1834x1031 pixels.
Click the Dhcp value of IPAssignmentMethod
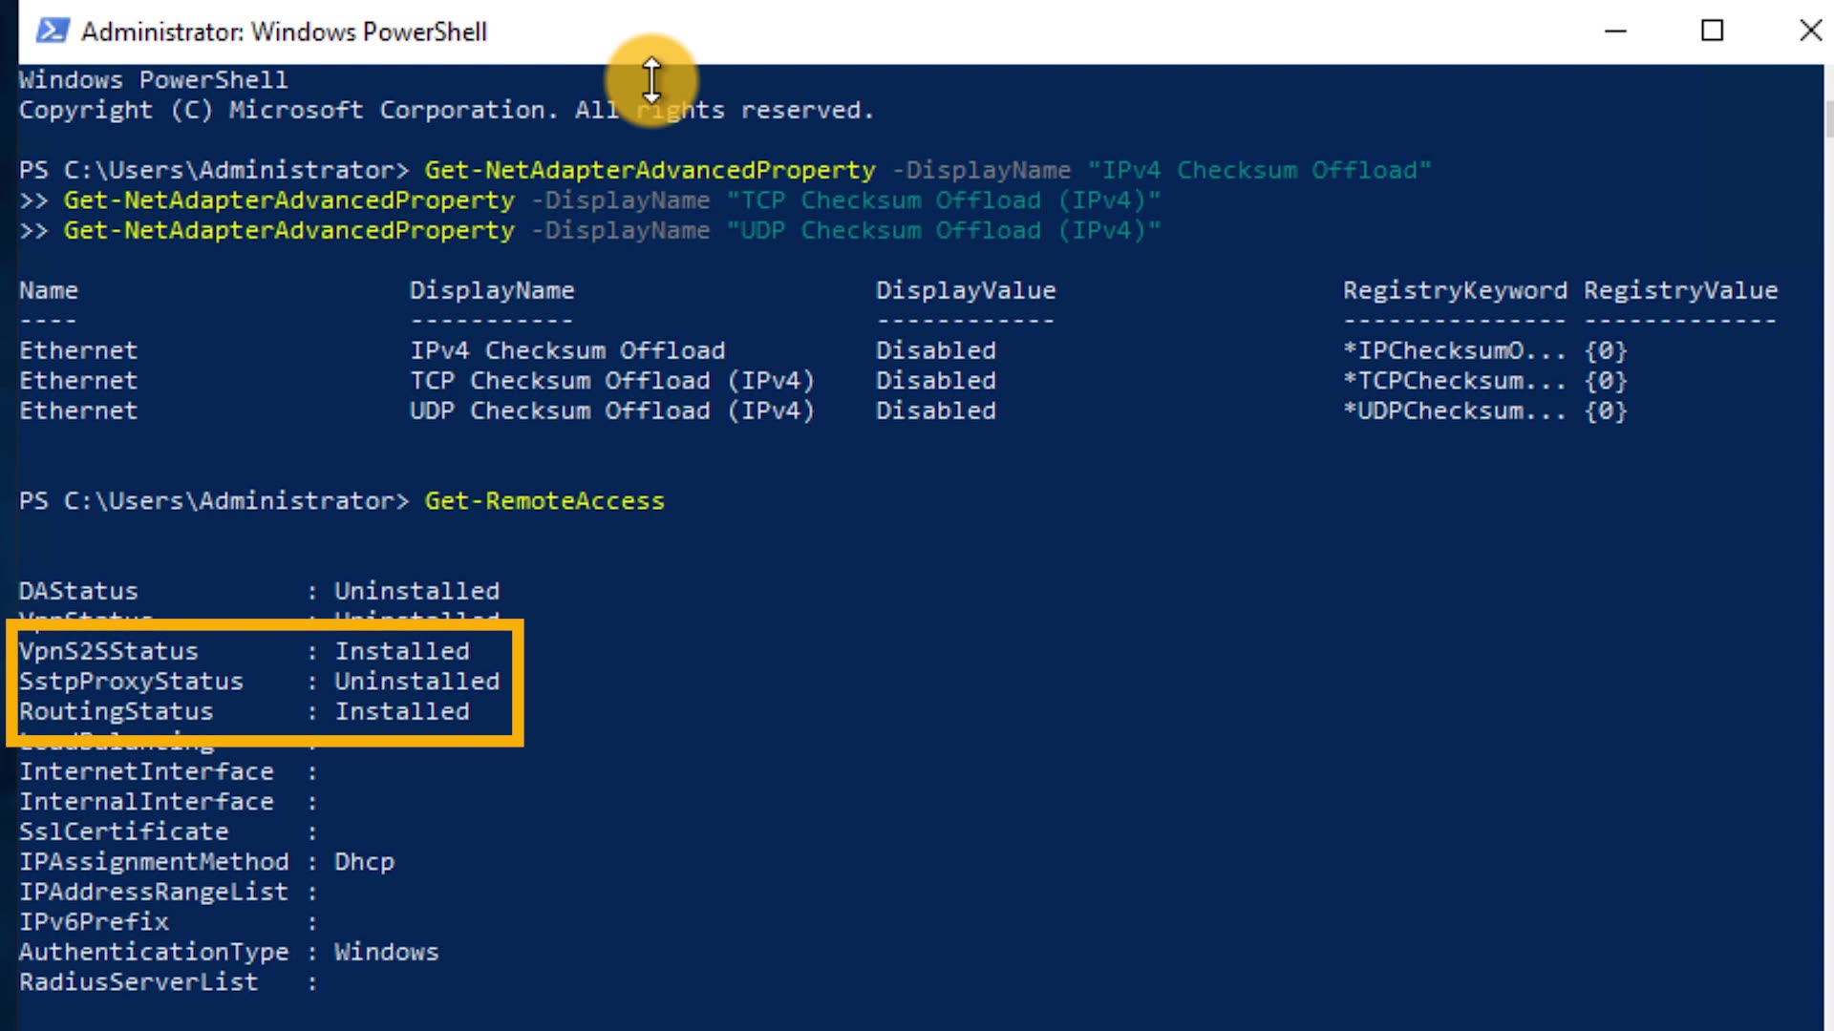point(364,862)
